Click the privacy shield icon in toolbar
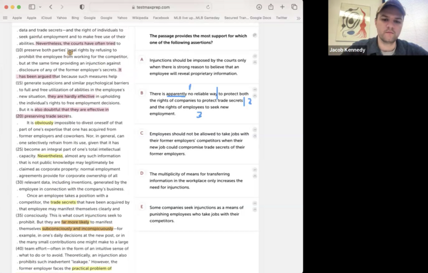 pyautogui.click(x=82, y=7)
